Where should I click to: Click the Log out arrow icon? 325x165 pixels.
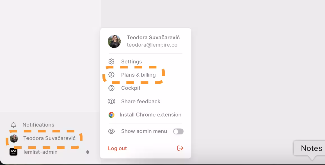click(x=180, y=148)
